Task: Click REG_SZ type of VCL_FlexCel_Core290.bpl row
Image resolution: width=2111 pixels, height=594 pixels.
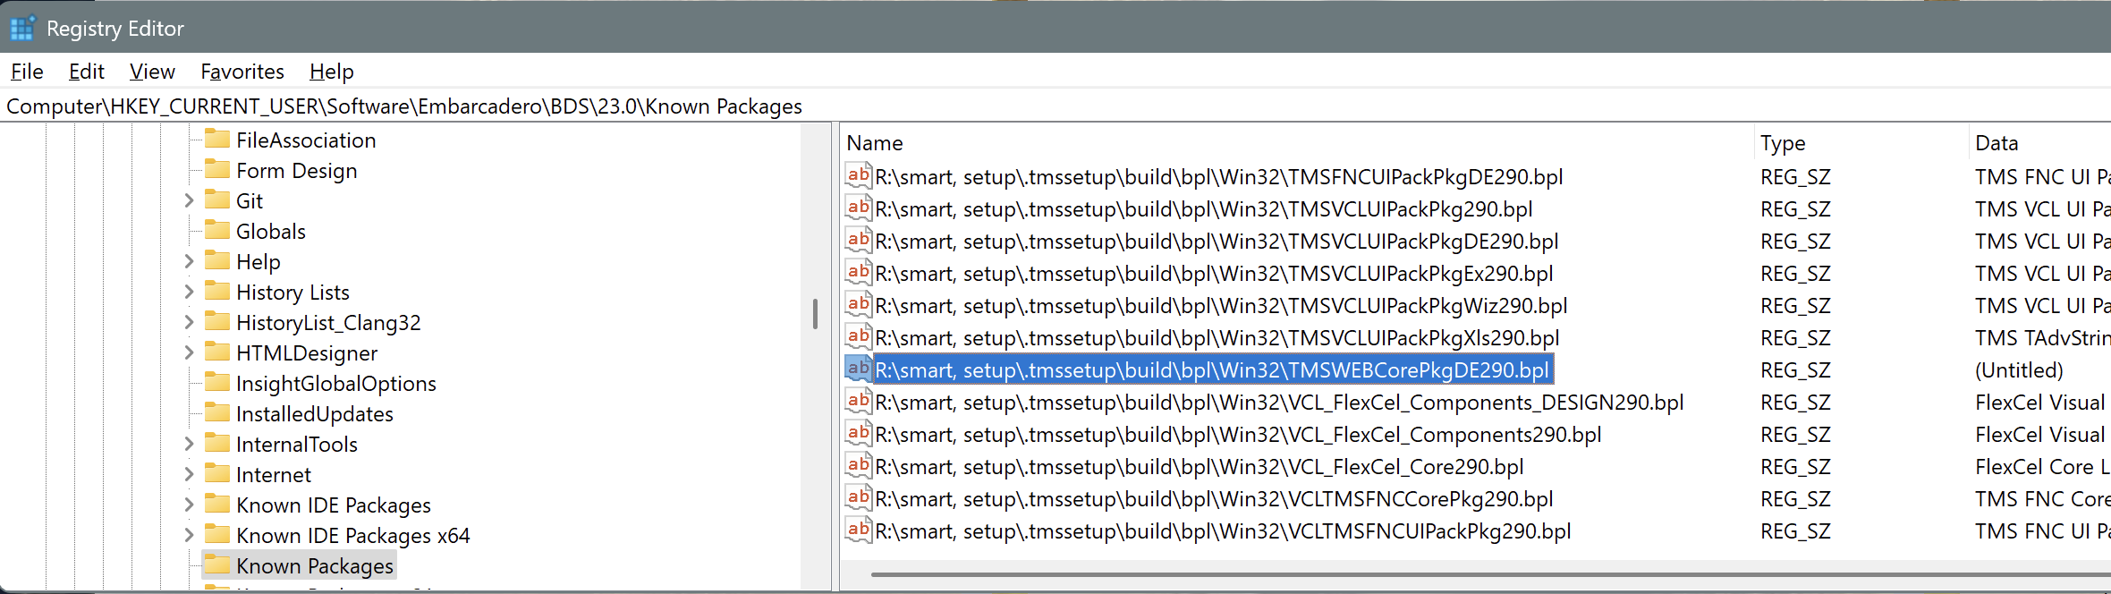Action: coord(1795,467)
